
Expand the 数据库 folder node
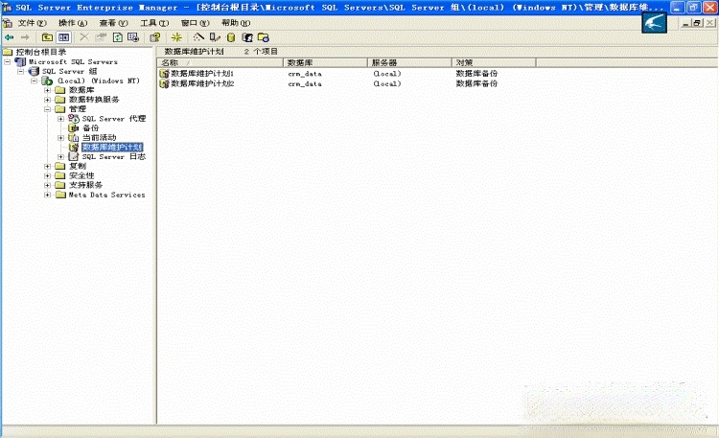47,90
